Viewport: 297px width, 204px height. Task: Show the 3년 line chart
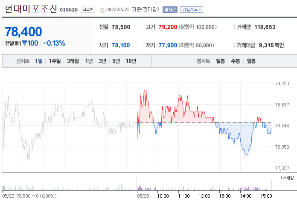[102, 61]
